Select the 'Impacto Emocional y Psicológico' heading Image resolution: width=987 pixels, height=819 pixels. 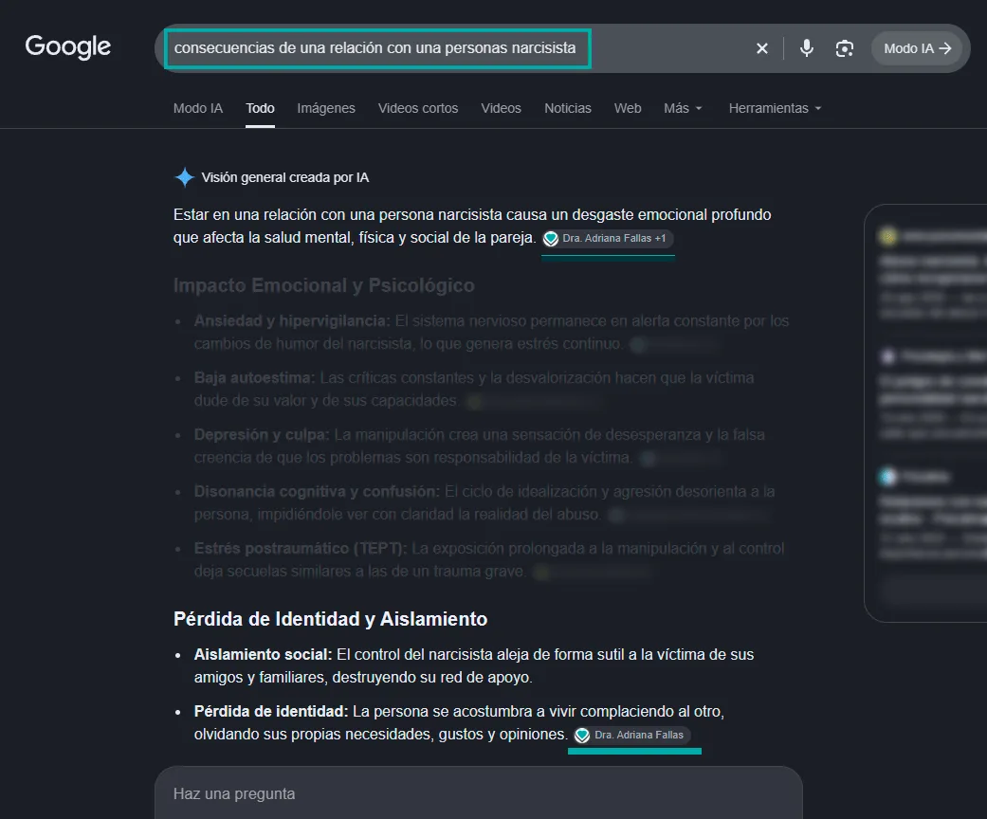323,285
